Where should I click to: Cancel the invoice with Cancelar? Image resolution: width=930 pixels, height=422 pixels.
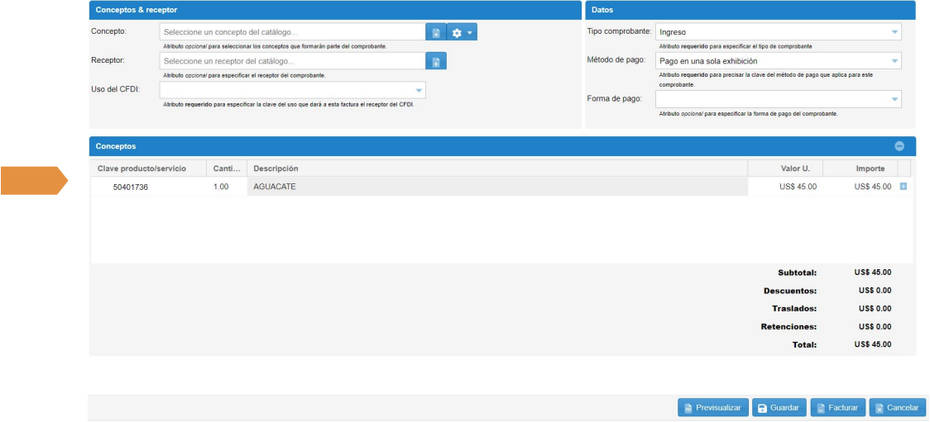(897, 408)
